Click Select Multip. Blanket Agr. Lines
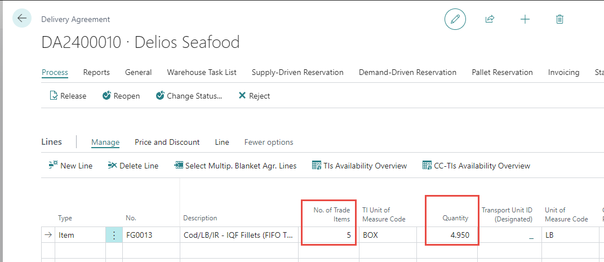This screenshot has width=604, height=262. [x=236, y=166]
